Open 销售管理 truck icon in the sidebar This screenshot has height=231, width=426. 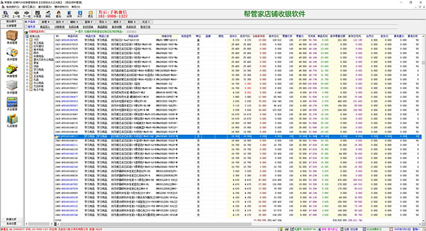pos(12,71)
